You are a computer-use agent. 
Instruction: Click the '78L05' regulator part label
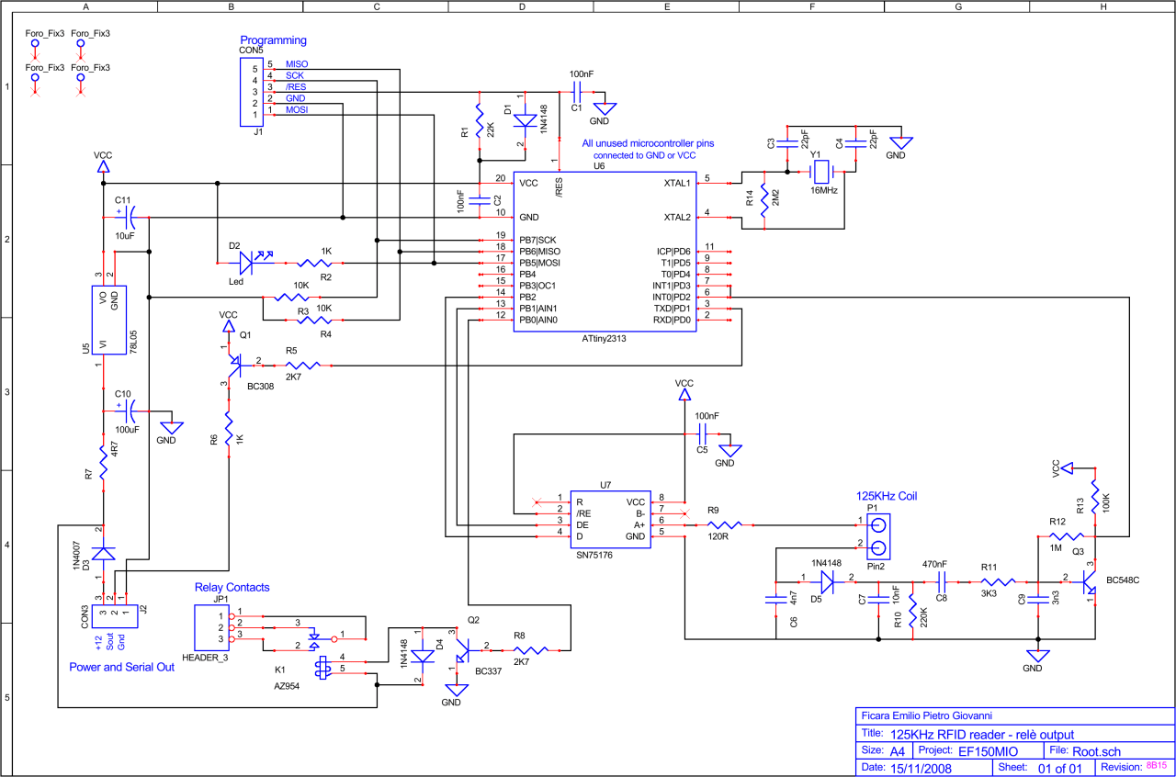click(133, 342)
